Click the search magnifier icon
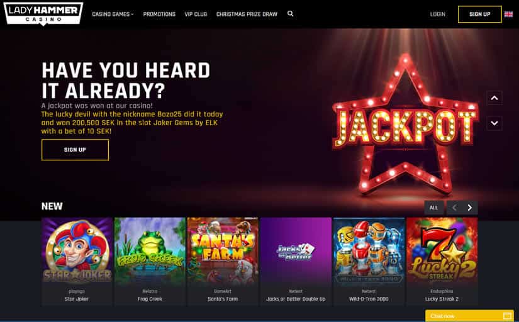 pos(290,14)
